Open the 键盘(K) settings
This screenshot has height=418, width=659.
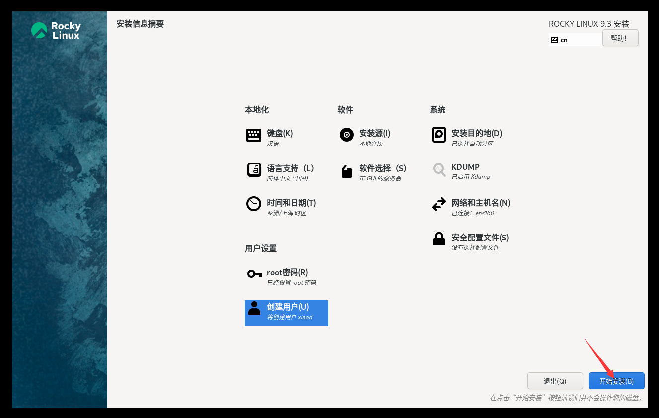(x=280, y=133)
